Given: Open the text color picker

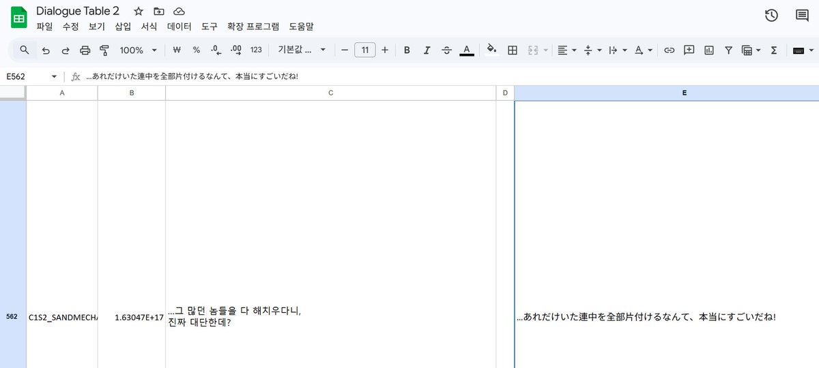Looking at the screenshot, I should click(x=466, y=50).
